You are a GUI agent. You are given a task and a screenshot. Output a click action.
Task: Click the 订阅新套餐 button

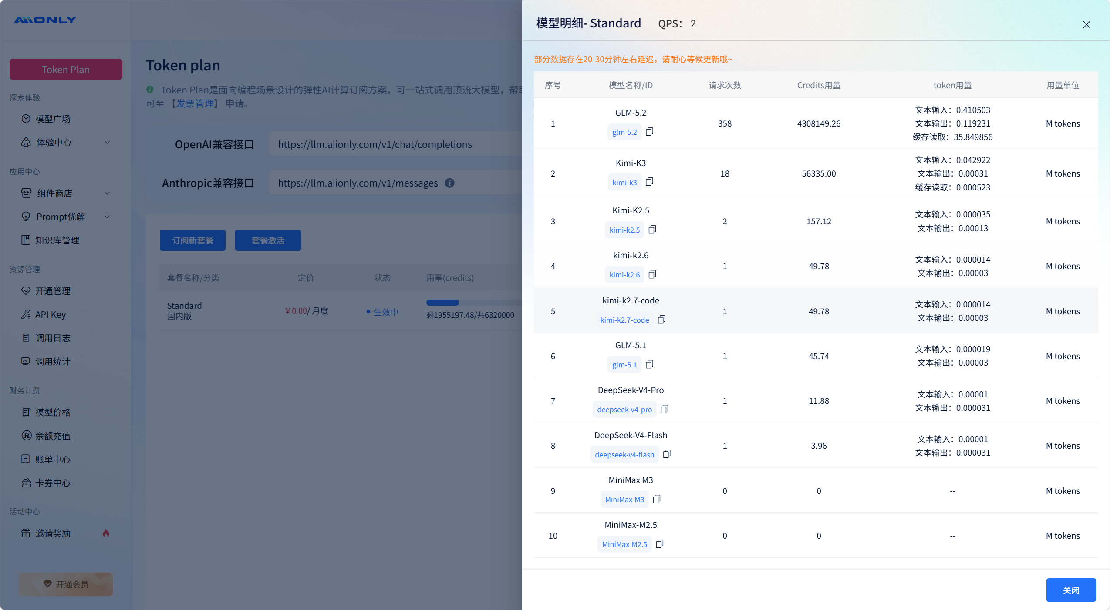192,240
